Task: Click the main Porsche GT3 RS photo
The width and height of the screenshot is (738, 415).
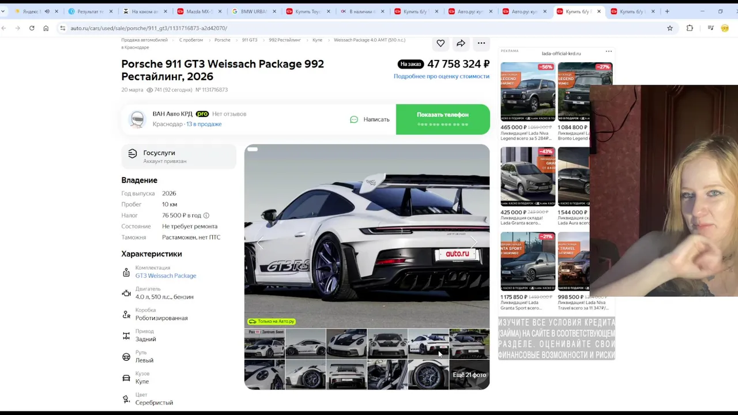Action: (x=367, y=235)
